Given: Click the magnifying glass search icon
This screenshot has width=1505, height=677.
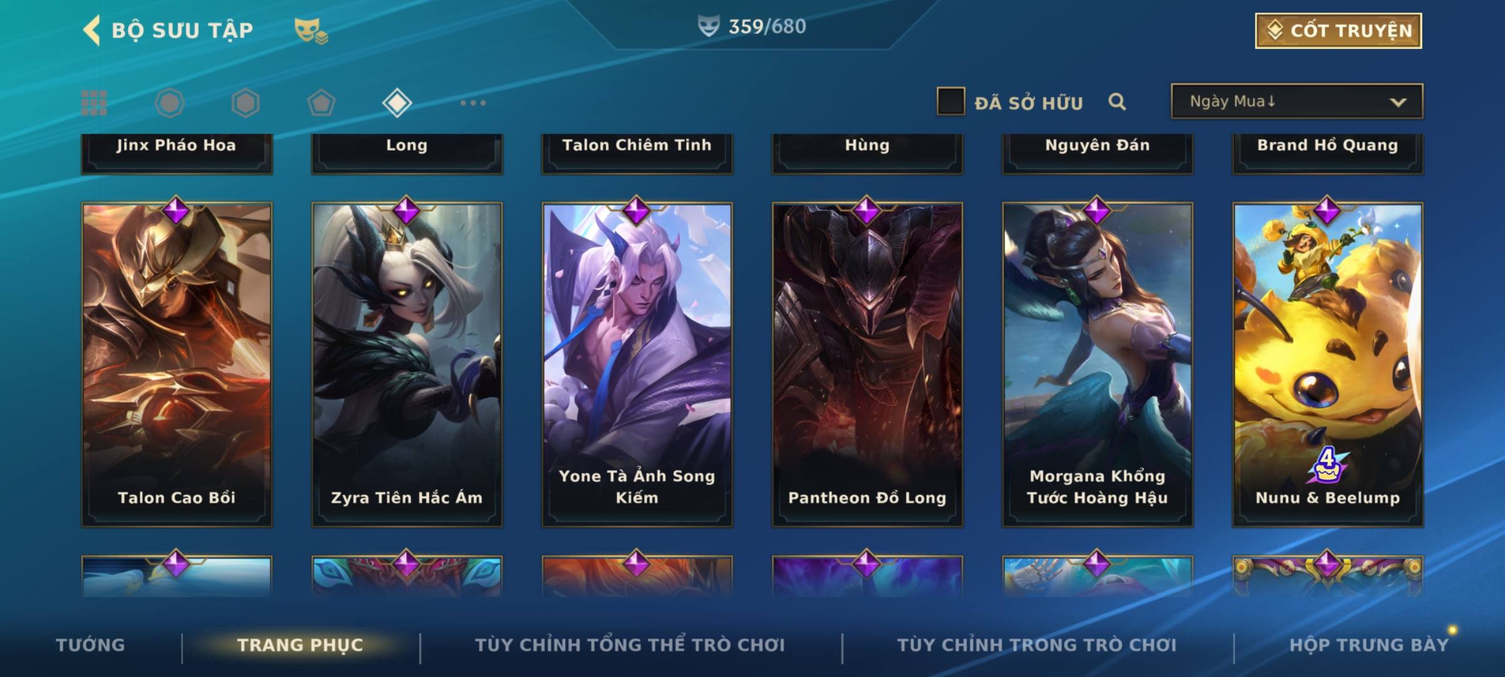Looking at the screenshot, I should pos(1117,102).
